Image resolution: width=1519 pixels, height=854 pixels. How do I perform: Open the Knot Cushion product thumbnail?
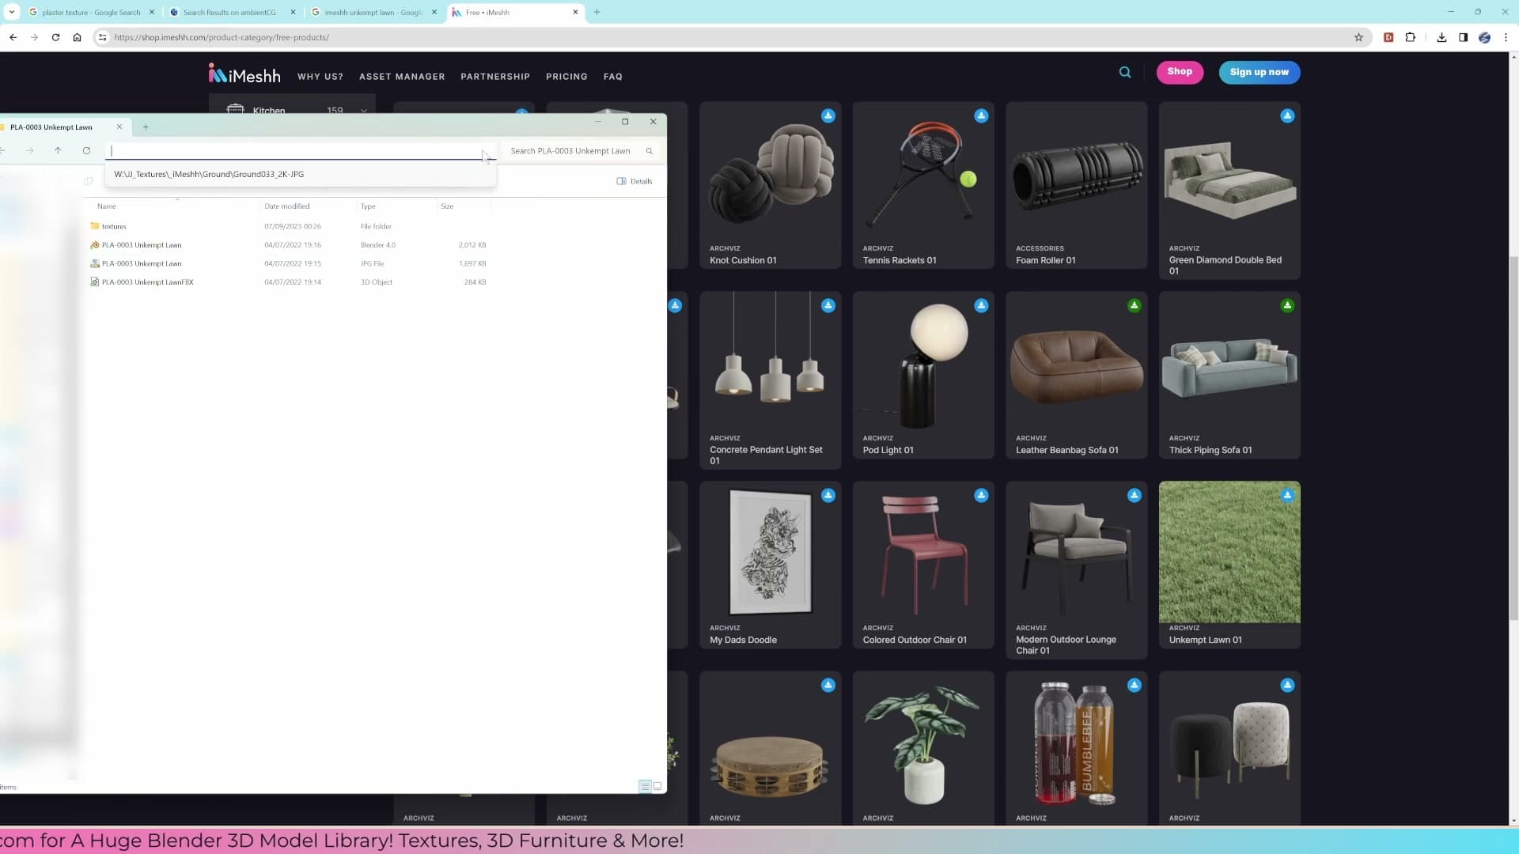tap(771, 173)
